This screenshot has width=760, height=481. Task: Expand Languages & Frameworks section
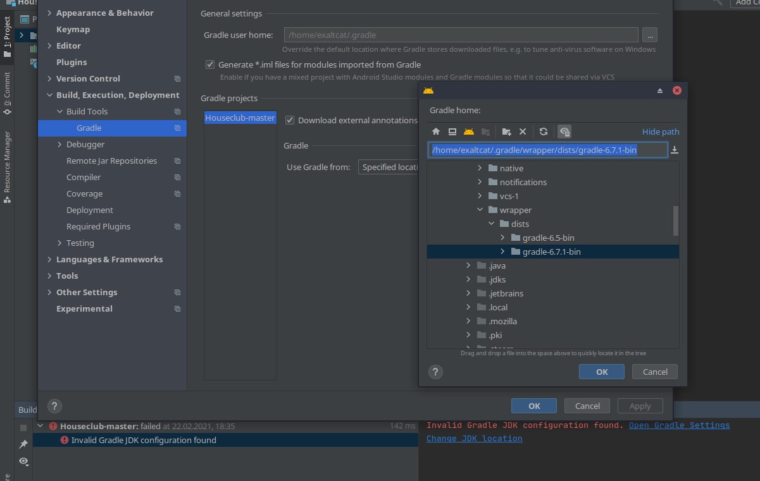49,259
